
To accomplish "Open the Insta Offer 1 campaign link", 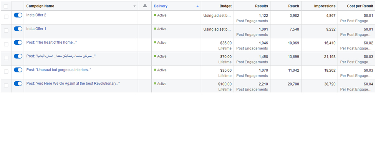I will [x=36, y=28].
